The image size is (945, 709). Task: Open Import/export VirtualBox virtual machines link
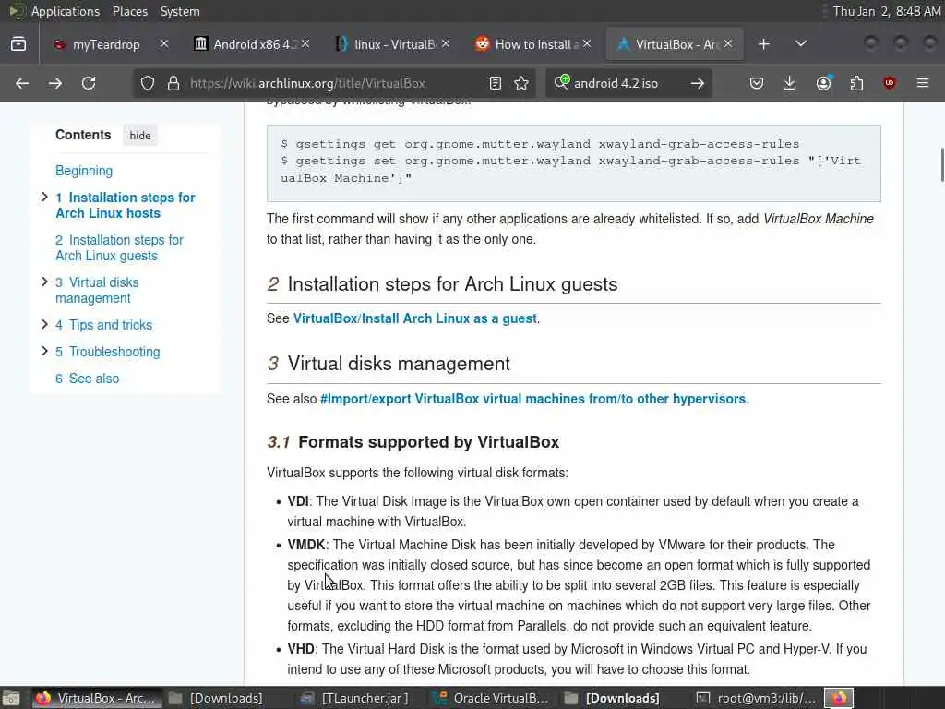tap(533, 399)
